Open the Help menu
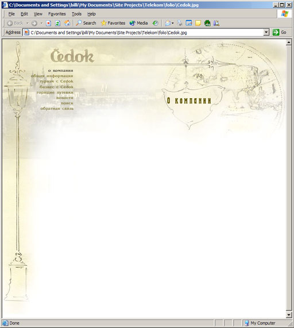The width and height of the screenshot is (294, 328). (91, 14)
